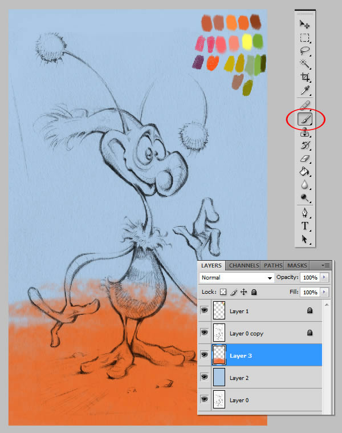Select the Rectangular Marquee tool
The image size is (342, 433).
(305, 38)
